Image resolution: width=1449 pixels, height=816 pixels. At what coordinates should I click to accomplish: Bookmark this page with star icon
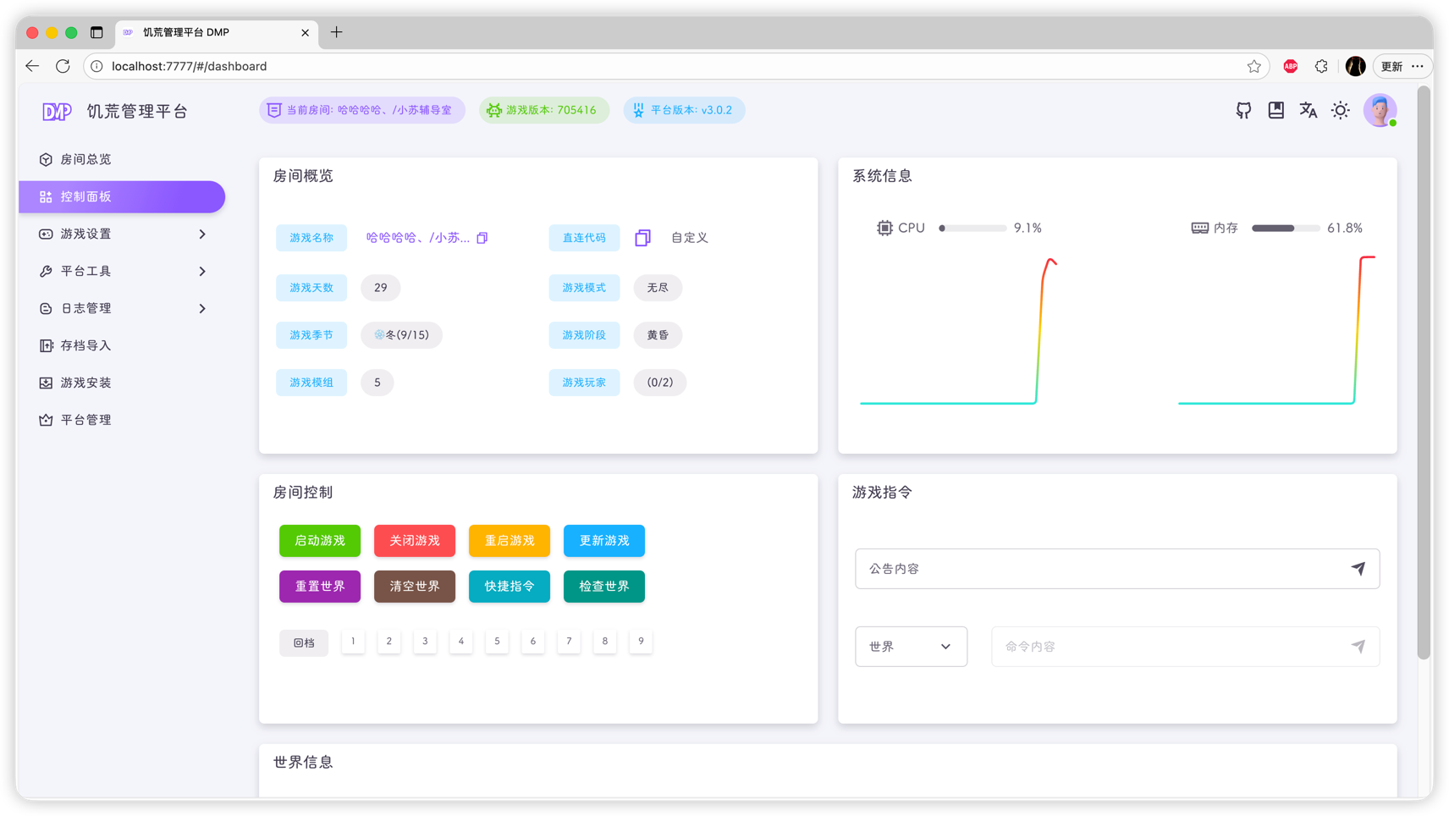(x=1253, y=66)
